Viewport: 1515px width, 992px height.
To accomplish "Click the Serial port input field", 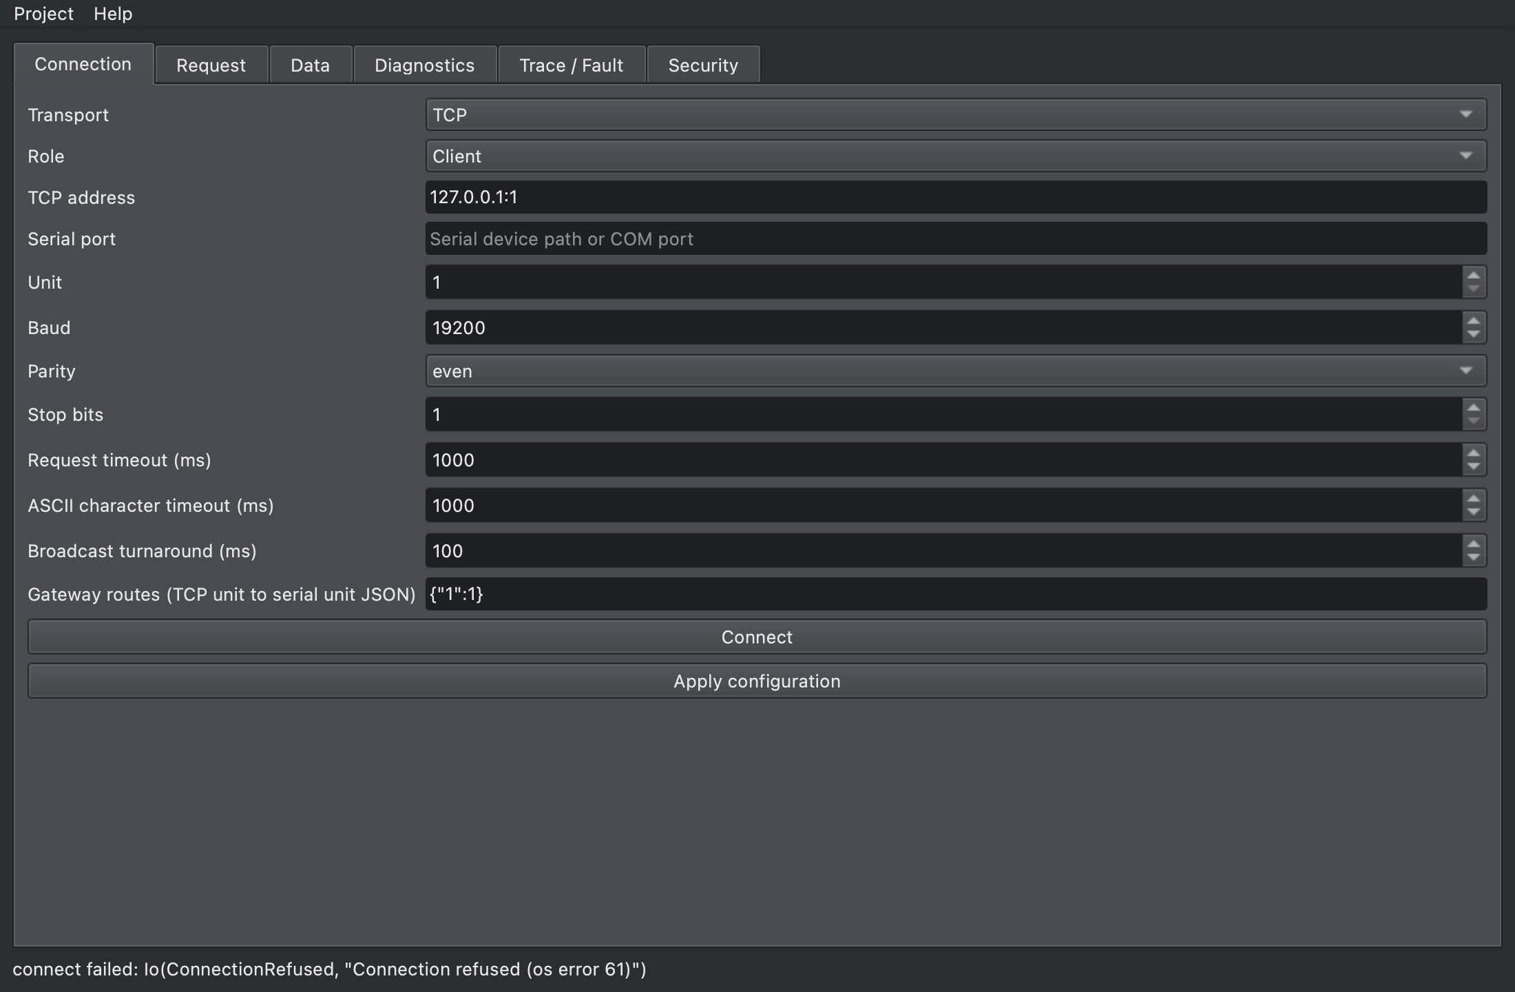I will pyautogui.click(x=956, y=238).
